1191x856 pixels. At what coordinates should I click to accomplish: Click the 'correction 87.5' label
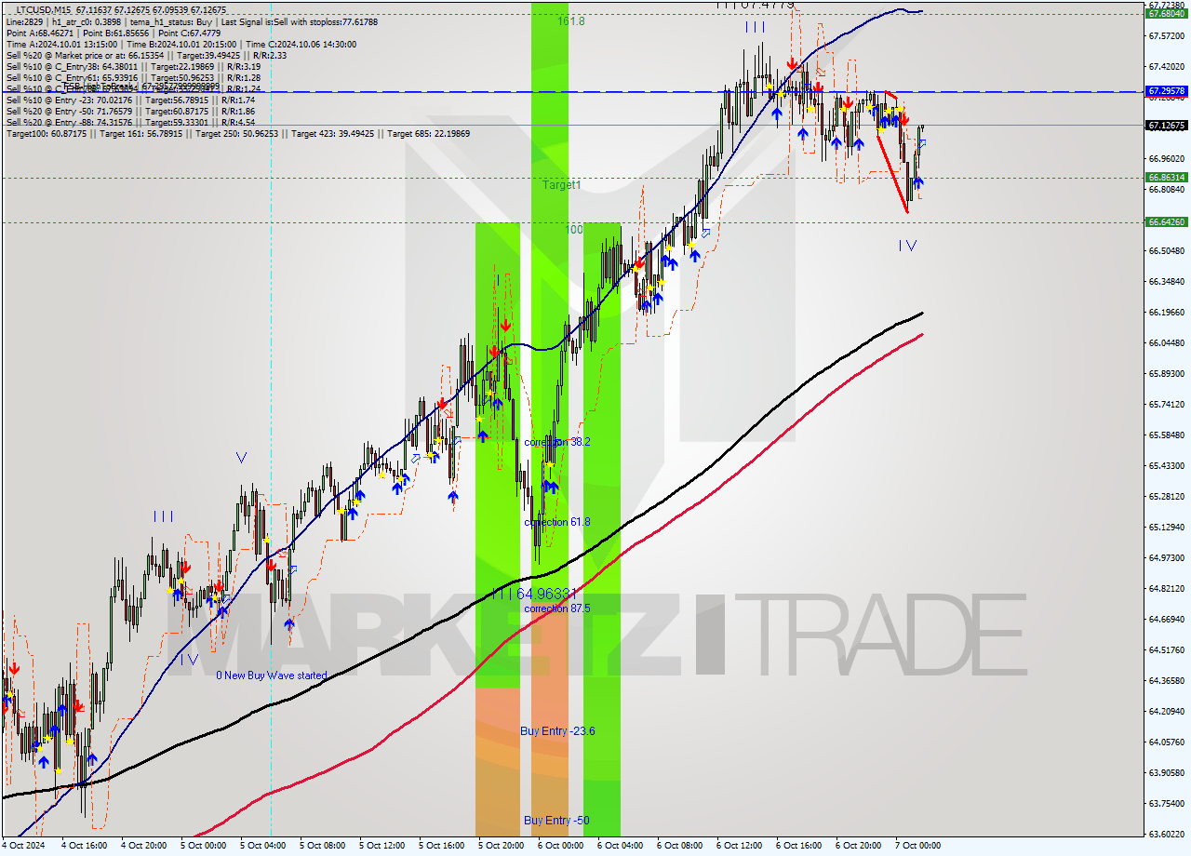[x=556, y=609]
